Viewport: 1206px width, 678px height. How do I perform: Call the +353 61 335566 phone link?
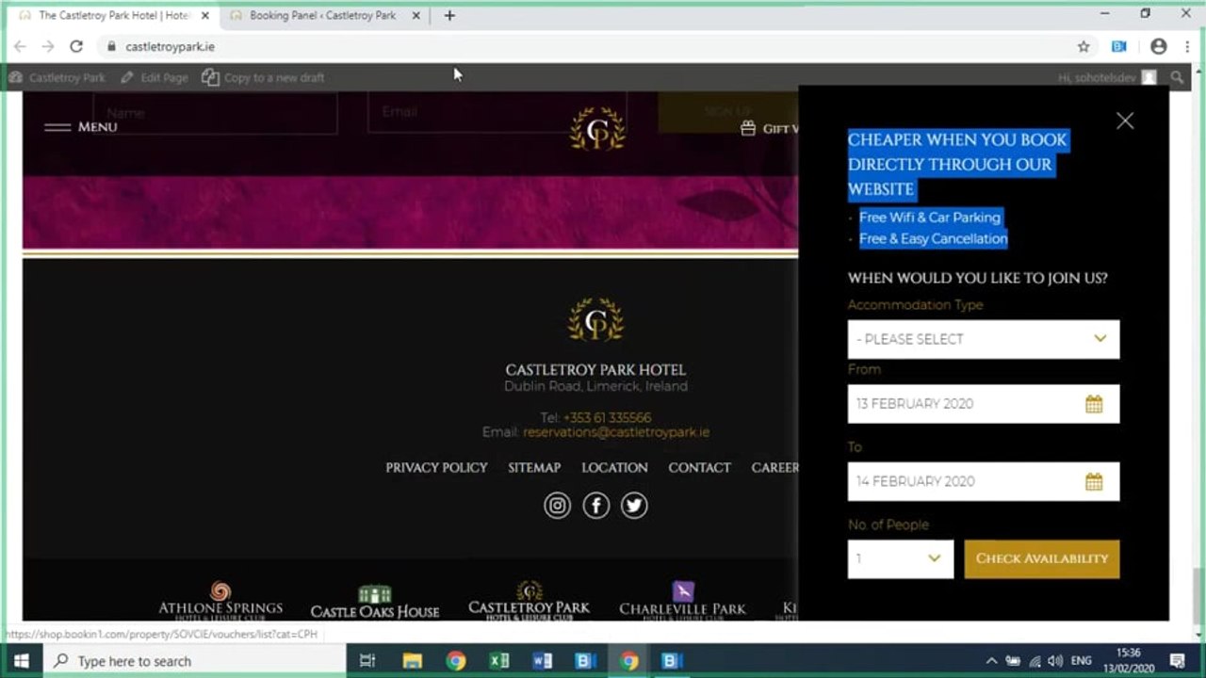click(x=608, y=417)
